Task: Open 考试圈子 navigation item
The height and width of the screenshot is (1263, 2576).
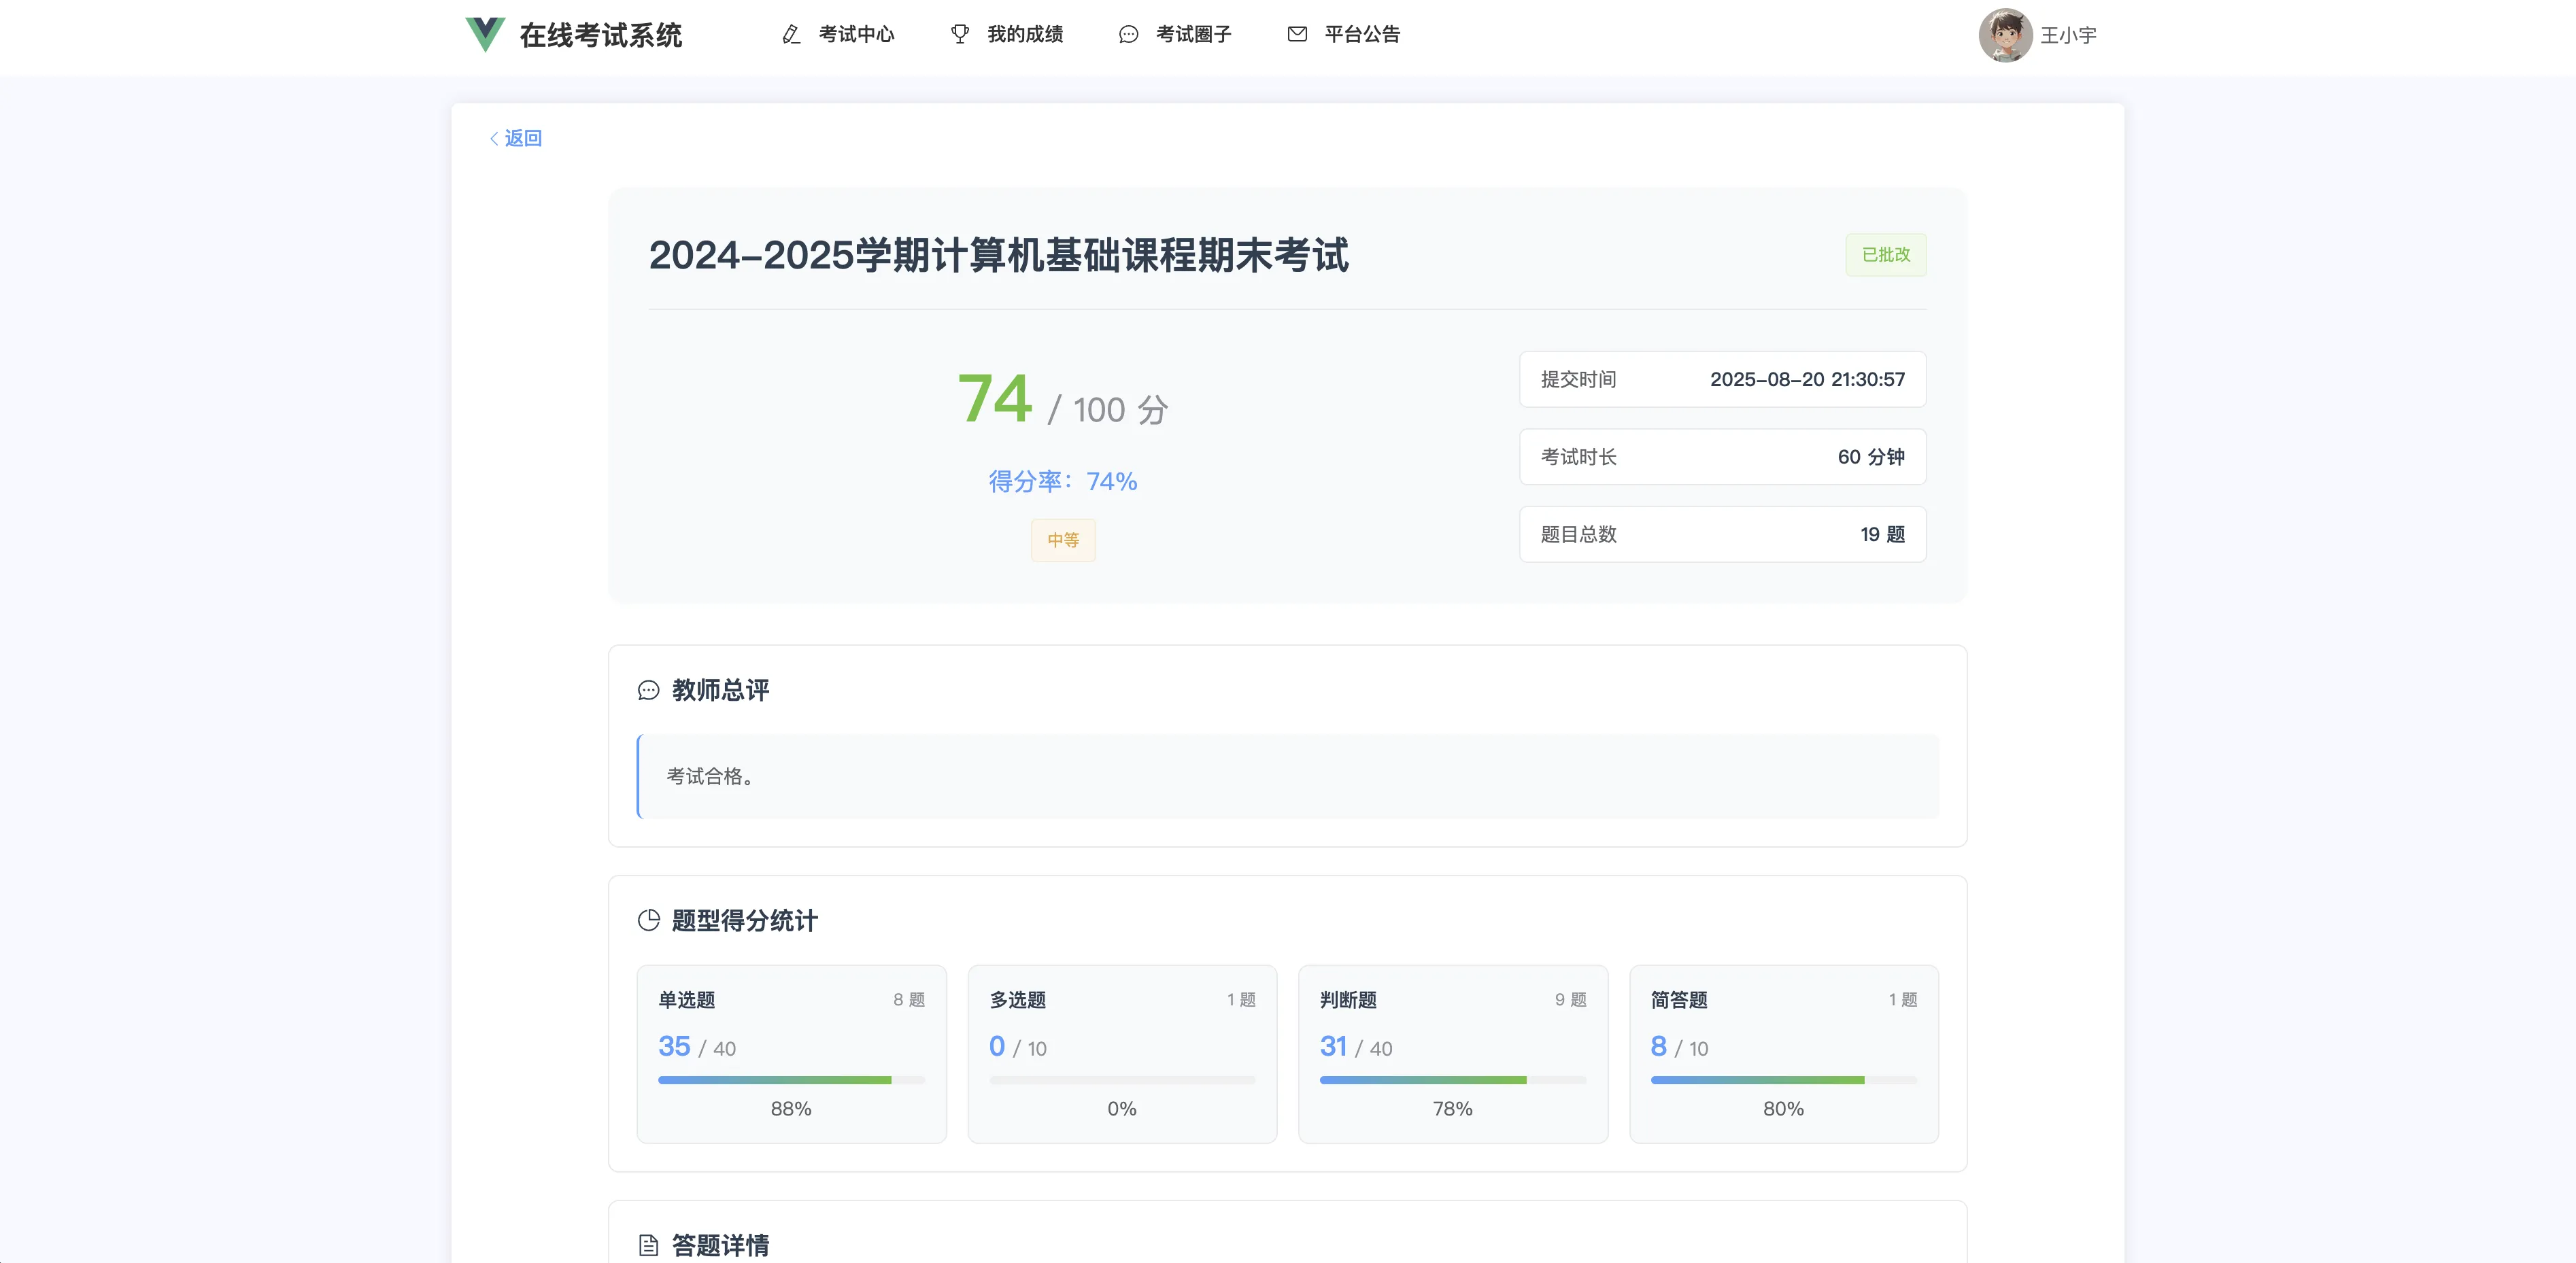Action: pos(1193,35)
